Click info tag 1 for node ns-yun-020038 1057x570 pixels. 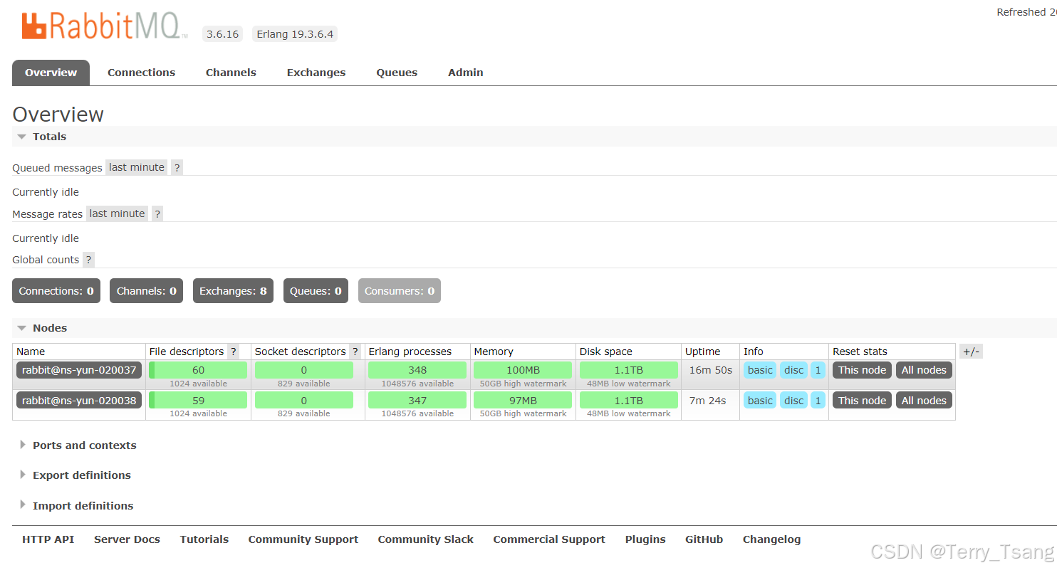point(818,401)
